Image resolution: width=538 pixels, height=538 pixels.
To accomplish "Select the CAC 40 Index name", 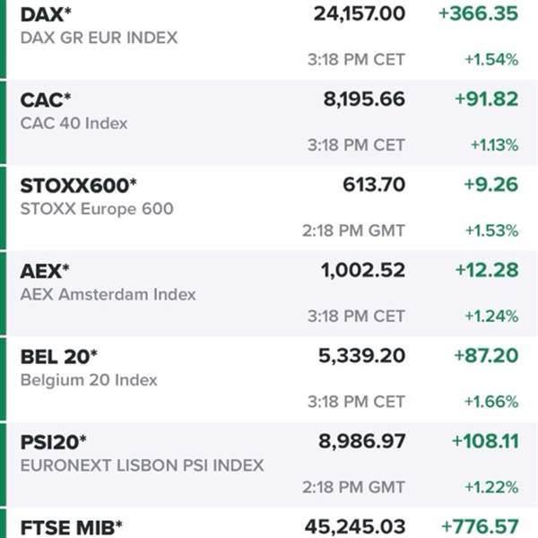I will point(74,123).
